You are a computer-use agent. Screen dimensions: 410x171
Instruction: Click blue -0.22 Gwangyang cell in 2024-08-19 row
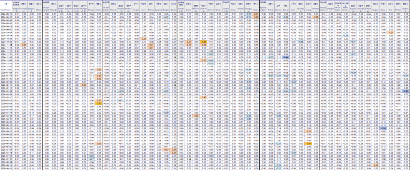[x=248, y=14]
